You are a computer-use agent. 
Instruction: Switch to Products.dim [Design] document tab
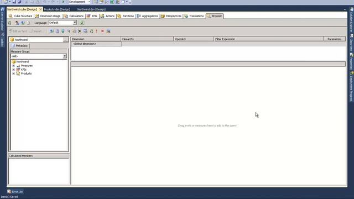[x=57, y=9]
